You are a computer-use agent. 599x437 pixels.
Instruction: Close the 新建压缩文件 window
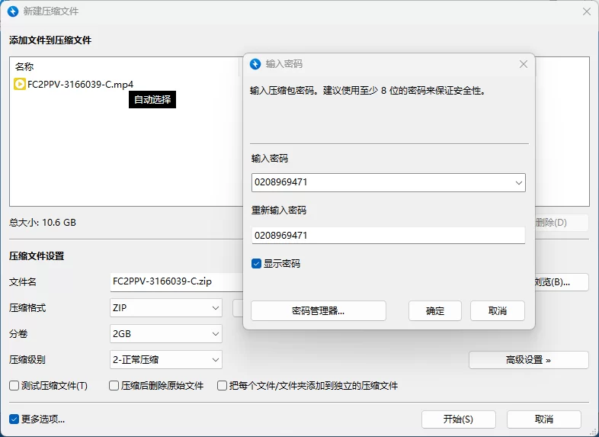pos(586,11)
